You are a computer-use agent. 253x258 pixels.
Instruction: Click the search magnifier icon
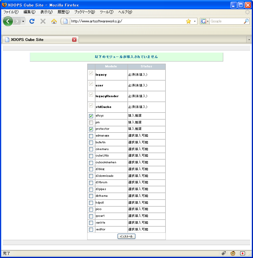click(x=246, y=21)
